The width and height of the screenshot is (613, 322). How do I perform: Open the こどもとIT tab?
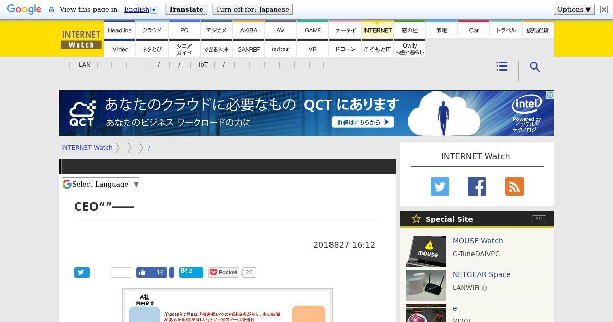(x=378, y=49)
